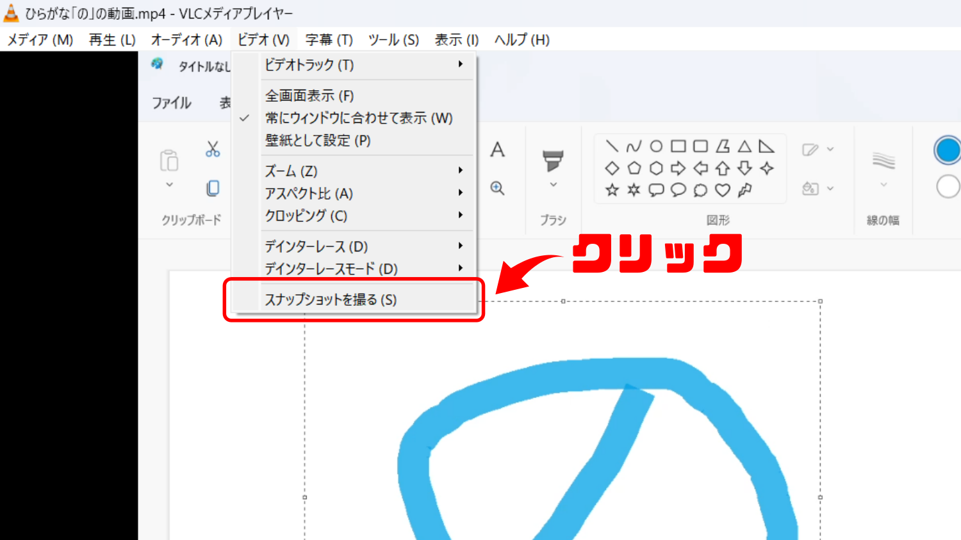Select the left arrow shape
Screen dimensions: 961x540
(701, 168)
